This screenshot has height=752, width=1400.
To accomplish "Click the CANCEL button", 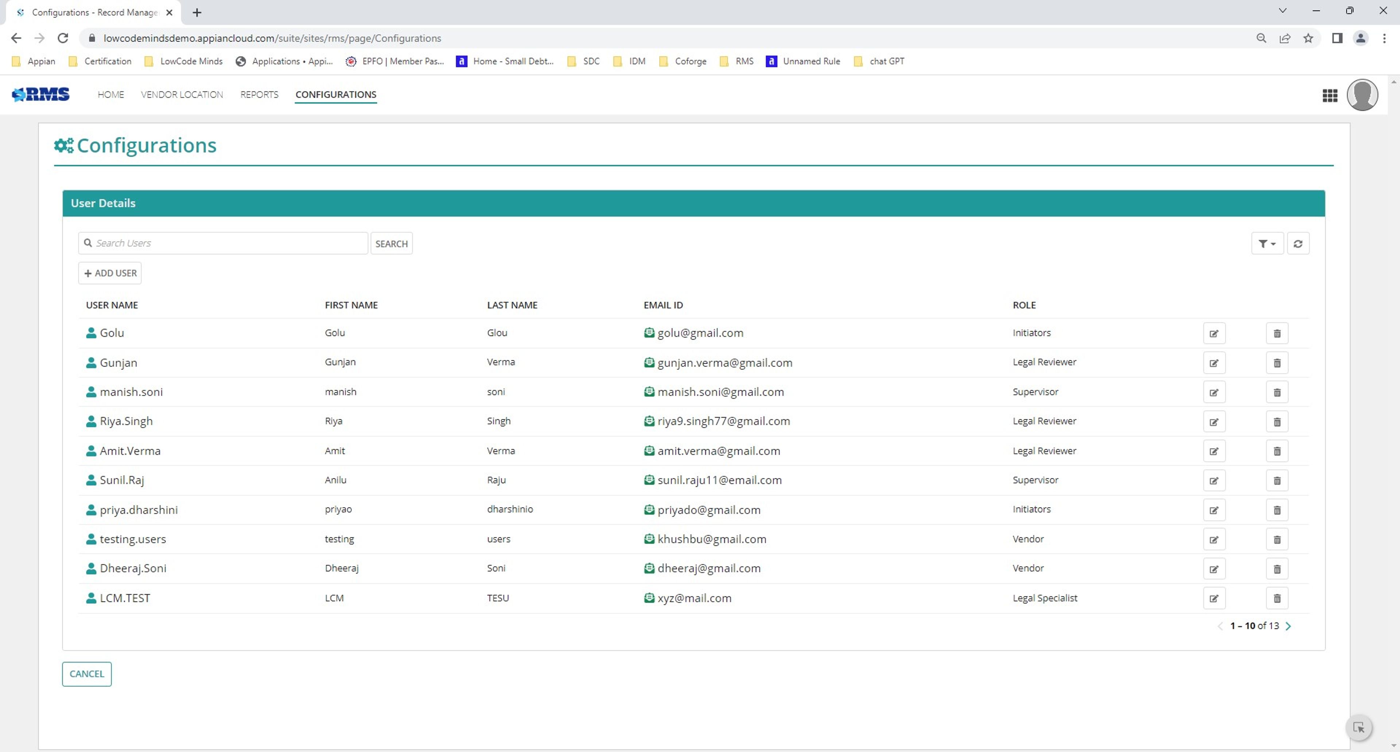I will 87,674.
